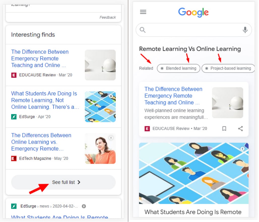Image resolution: width=259 pixels, height=222 pixels.
Task: Click the magnifying glass search icon
Action: (x=143, y=30)
